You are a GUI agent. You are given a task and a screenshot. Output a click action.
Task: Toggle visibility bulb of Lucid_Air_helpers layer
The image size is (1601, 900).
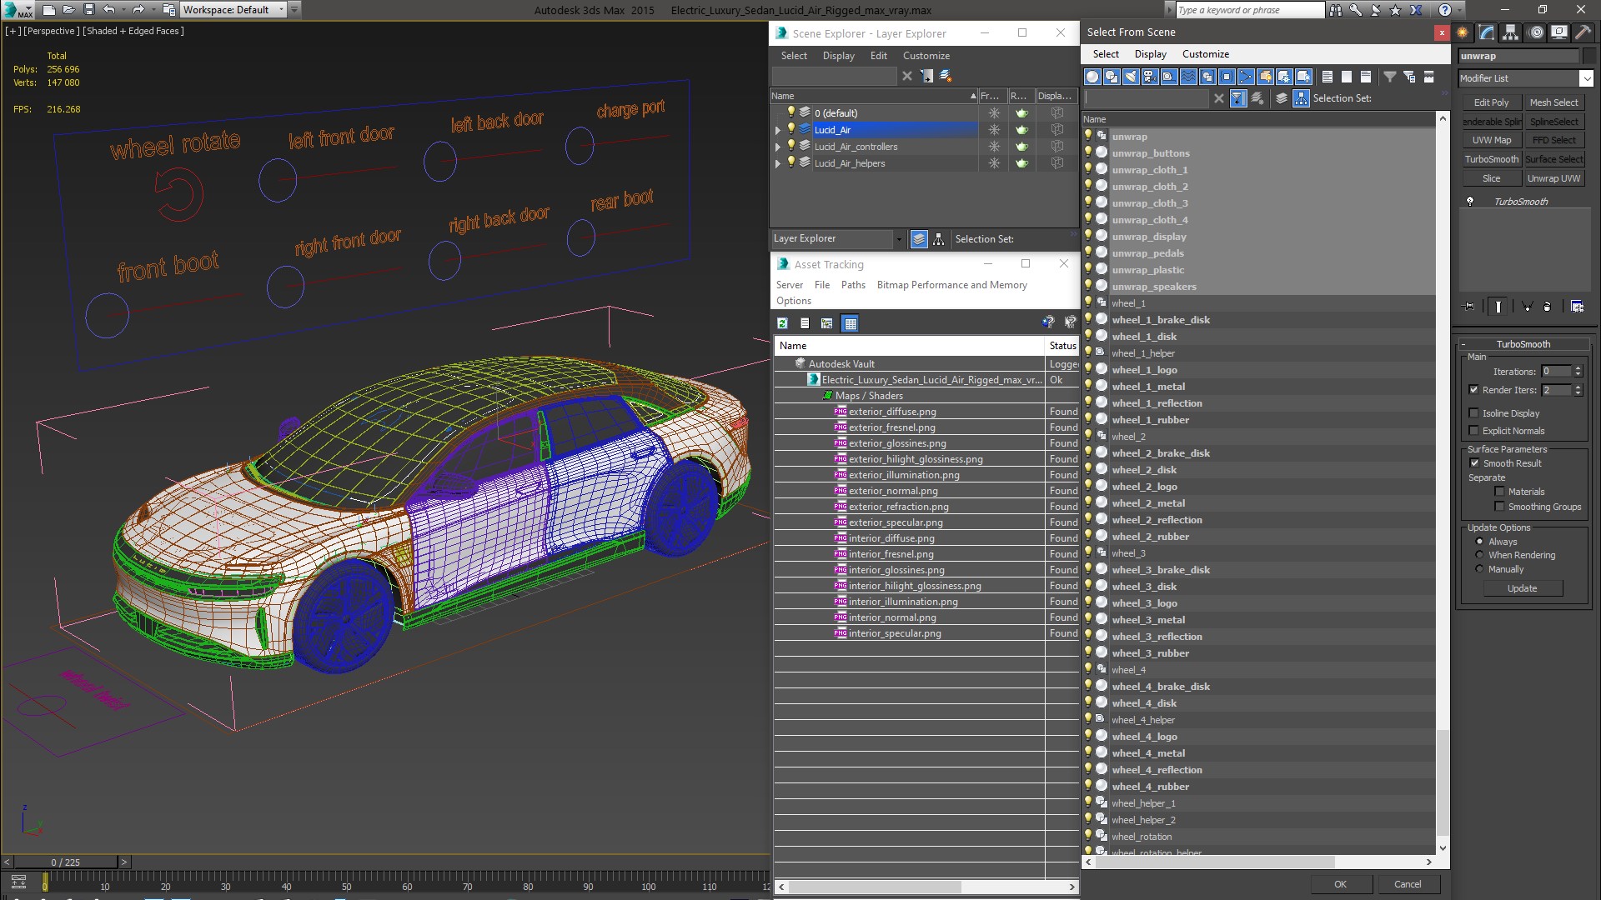(791, 162)
